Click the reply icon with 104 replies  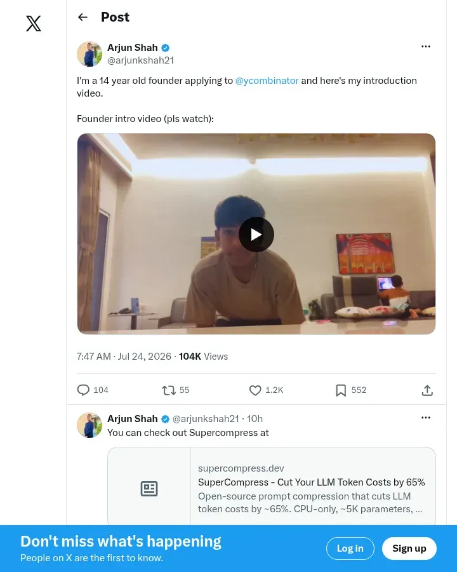tap(83, 390)
